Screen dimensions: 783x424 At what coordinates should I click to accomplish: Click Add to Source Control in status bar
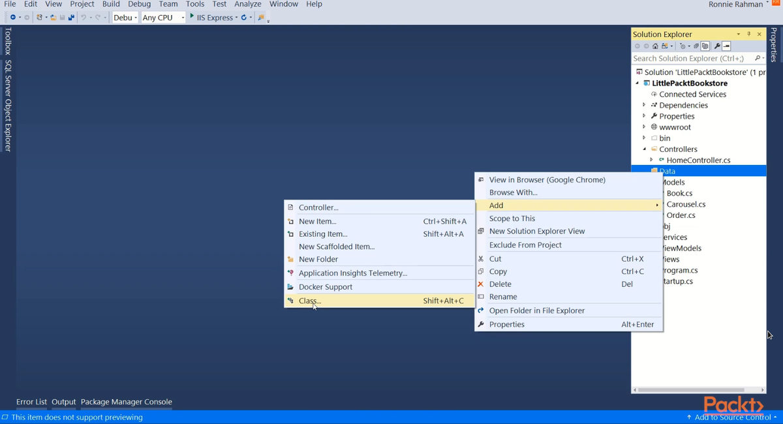tap(731, 417)
